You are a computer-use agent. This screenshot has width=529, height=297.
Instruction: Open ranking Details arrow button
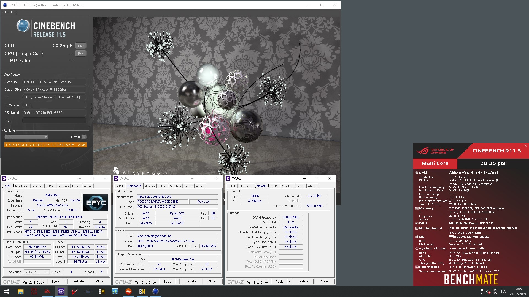(84, 137)
